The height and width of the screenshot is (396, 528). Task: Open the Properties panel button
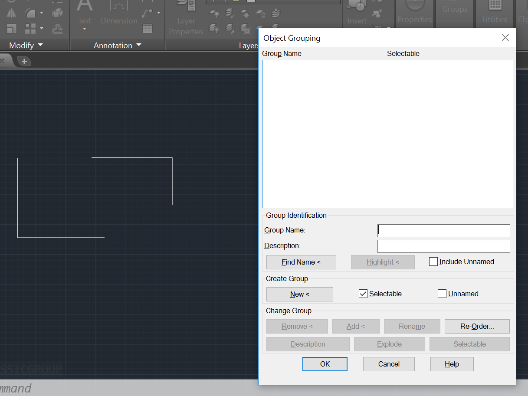(x=415, y=12)
